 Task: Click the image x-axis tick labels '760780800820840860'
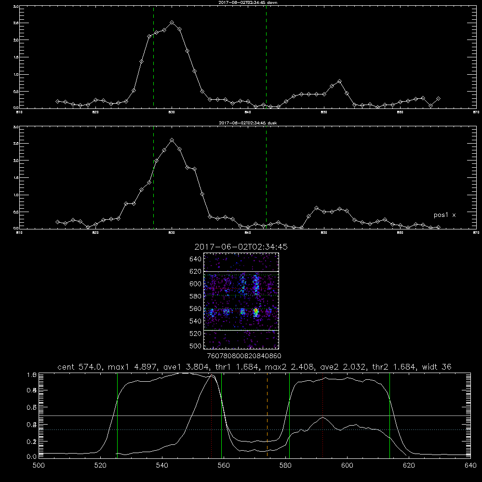click(244, 356)
